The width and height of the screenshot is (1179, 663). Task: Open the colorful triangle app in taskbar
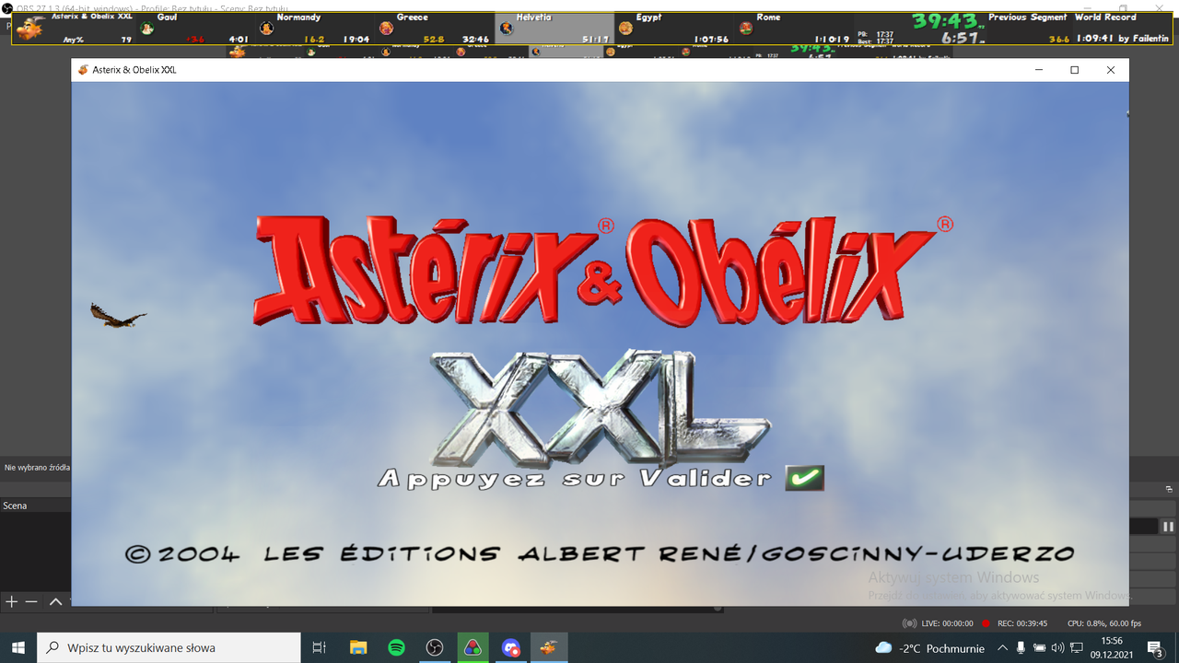pyautogui.click(x=473, y=647)
